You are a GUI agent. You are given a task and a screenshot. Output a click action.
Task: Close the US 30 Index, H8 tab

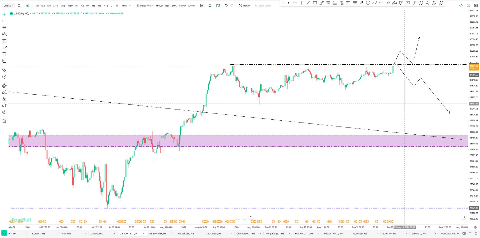click(173, 234)
